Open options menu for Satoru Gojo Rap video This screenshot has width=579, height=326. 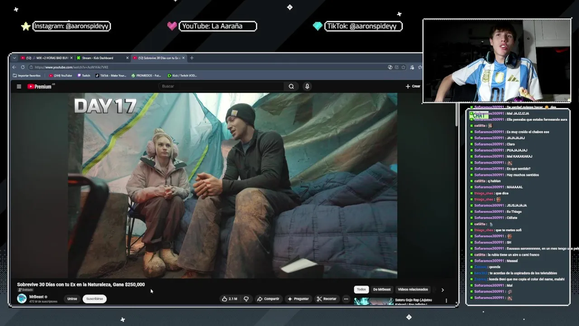pos(446,301)
